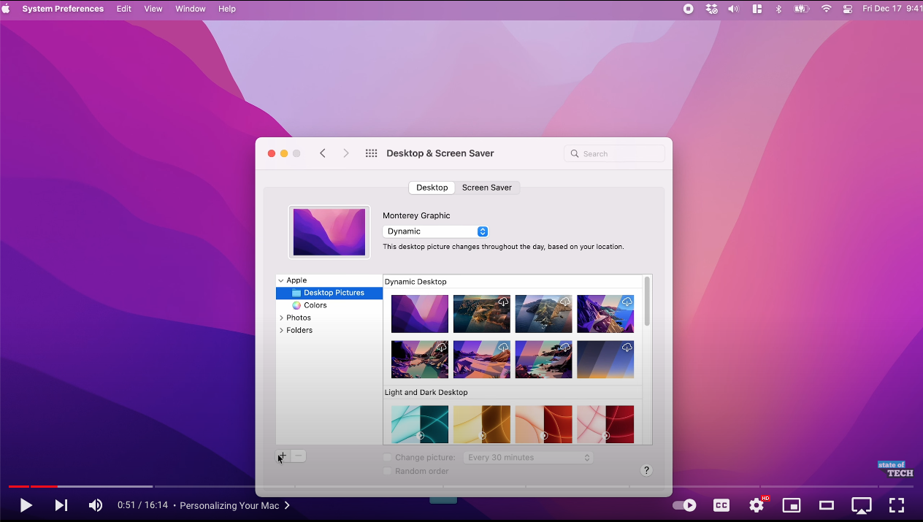This screenshot has height=522, width=923.
Task: Enable the Random order checkbox
Action: 388,472
